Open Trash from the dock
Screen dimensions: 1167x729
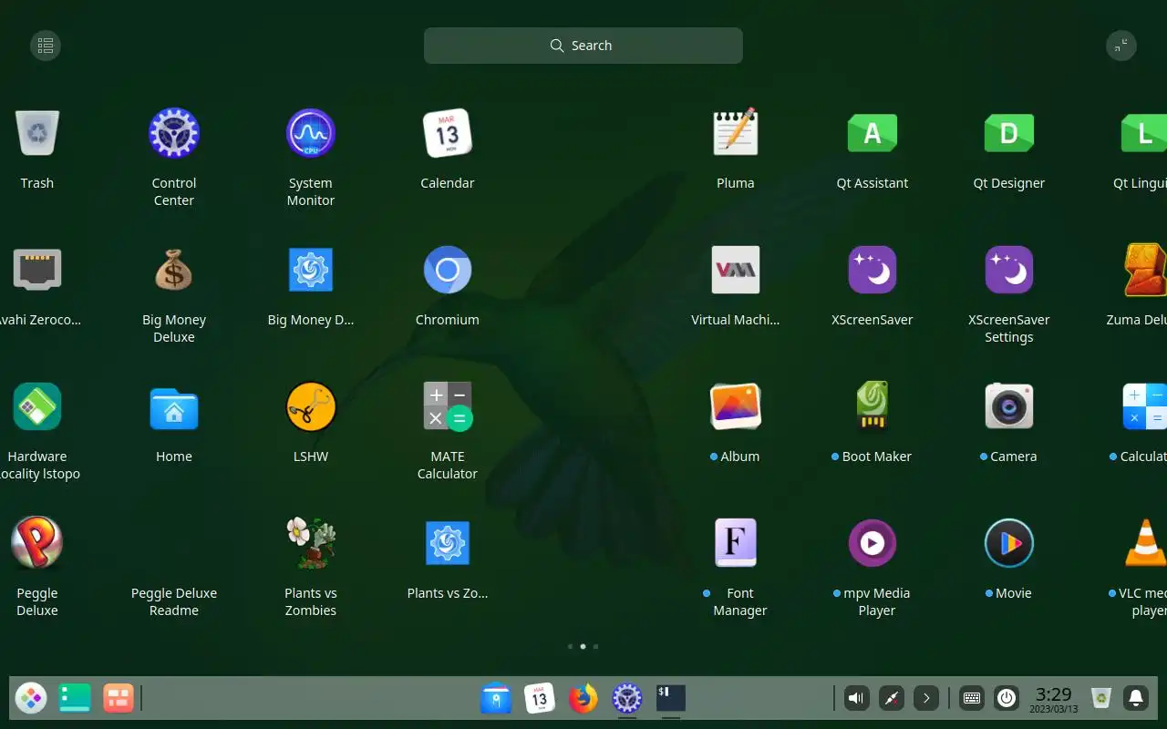tap(1101, 699)
